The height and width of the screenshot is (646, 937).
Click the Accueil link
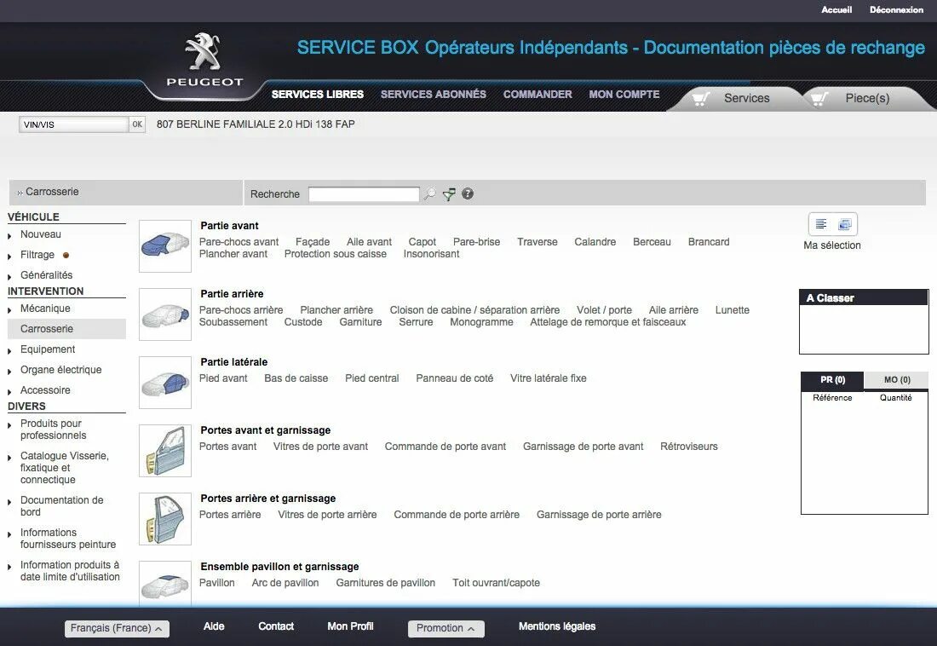point(836,9)
